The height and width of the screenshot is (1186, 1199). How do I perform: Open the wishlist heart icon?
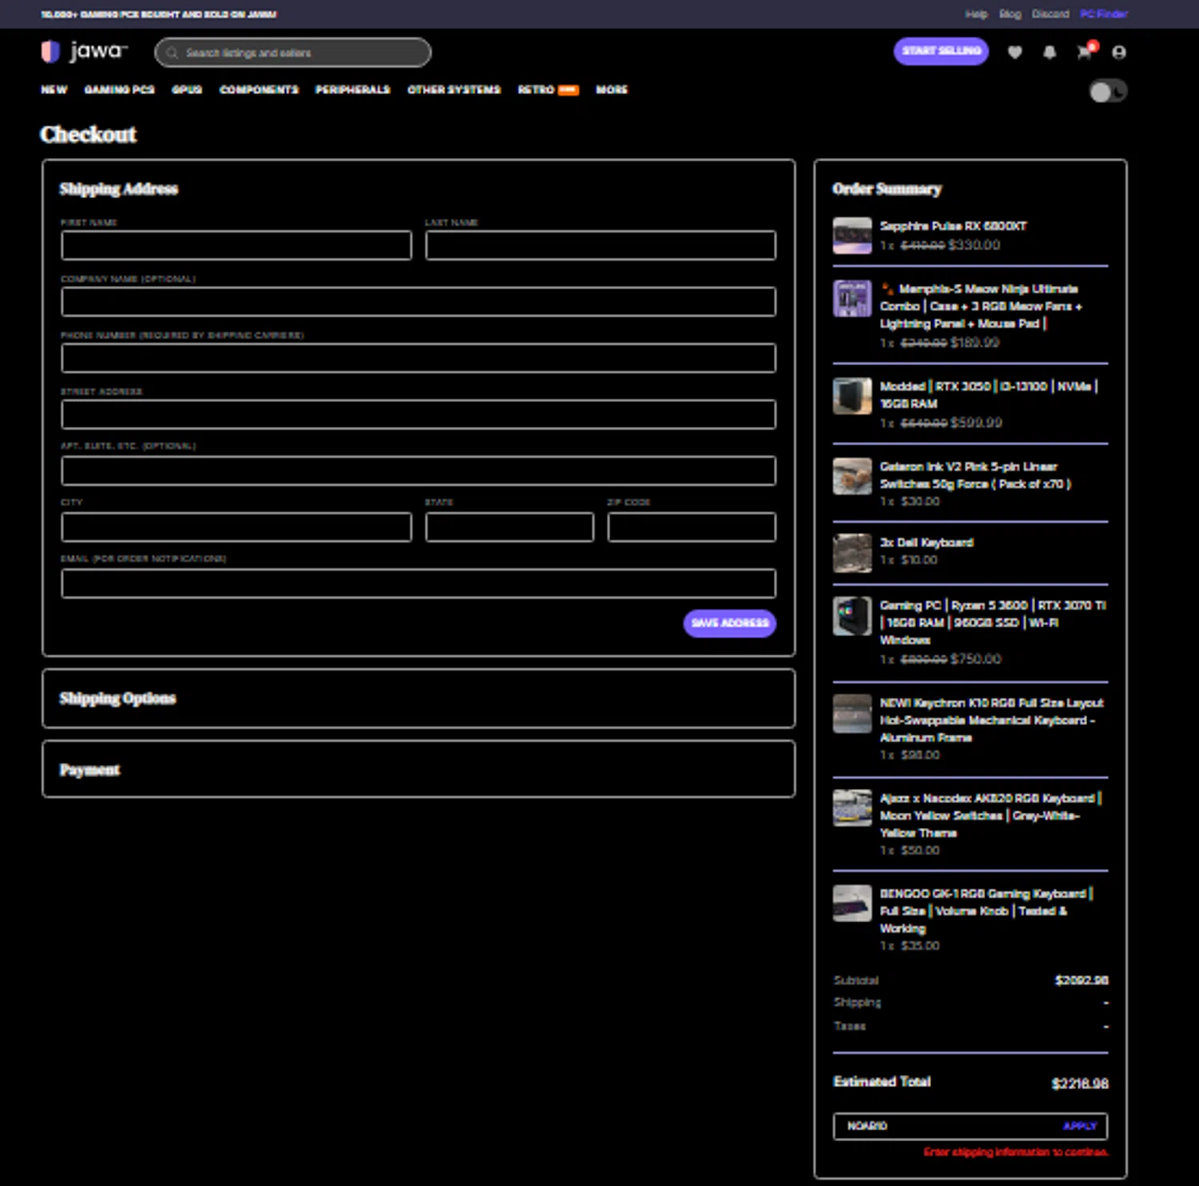tap(1014, 52)
